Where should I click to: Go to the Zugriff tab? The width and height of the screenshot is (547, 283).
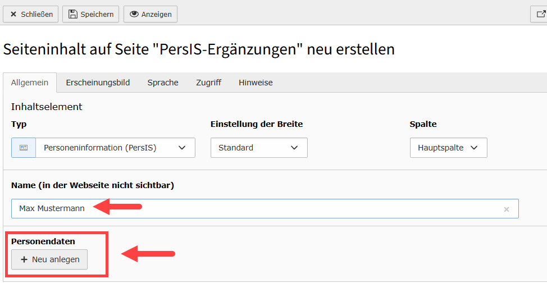(x=208, y=83)
